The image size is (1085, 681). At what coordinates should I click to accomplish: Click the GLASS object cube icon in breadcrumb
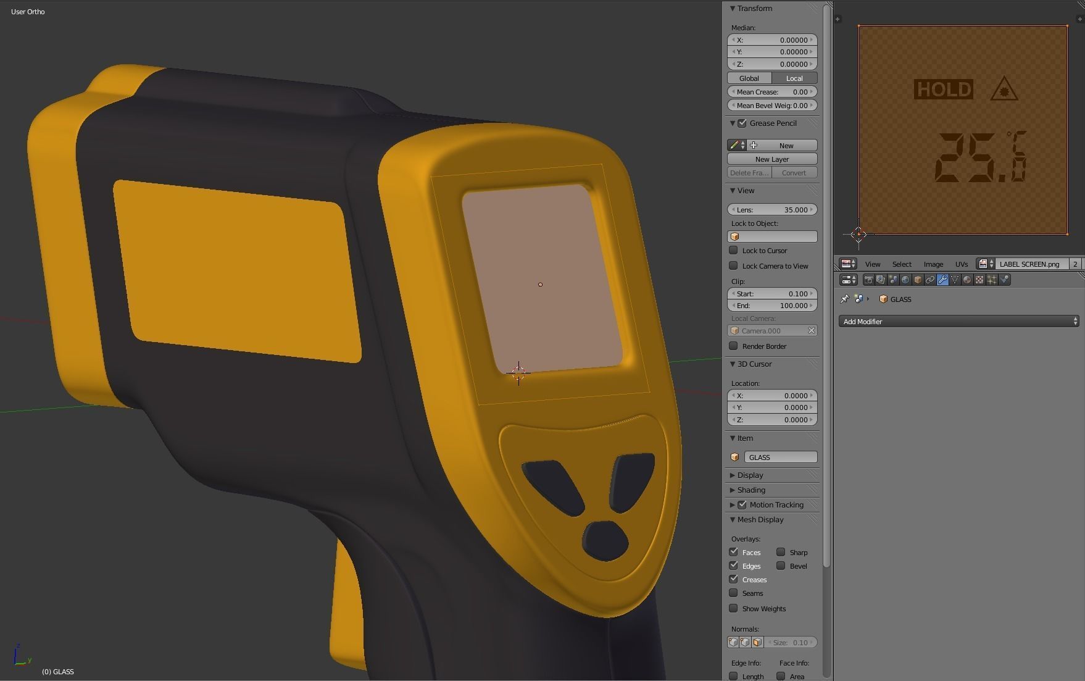click(883, 299)
